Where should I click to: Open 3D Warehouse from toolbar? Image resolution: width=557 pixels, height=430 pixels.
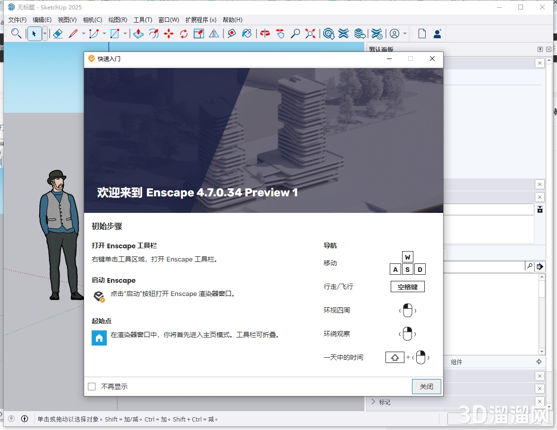tap(329, 34)
